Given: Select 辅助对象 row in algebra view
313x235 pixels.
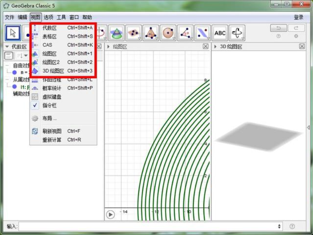Looking at the screenshot, I should pos(22,94).
